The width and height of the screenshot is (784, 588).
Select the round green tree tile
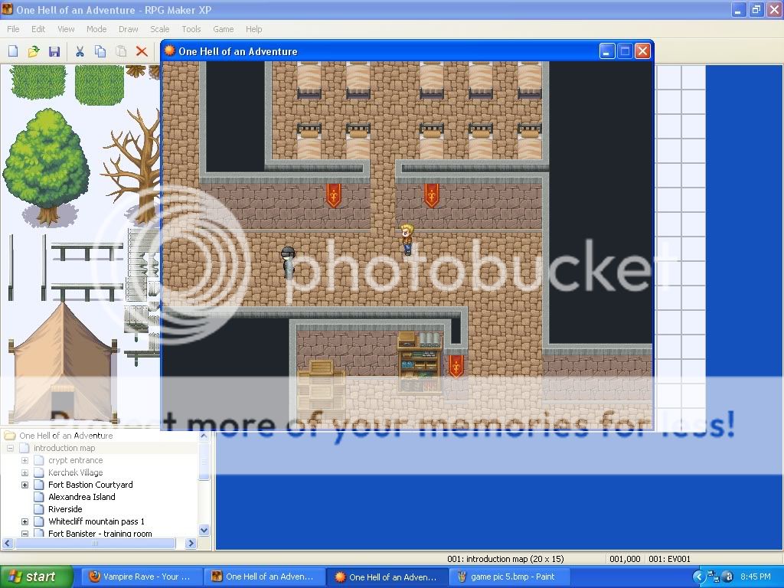pos(47,166)
